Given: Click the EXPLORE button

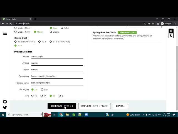Looking at the screenshot, I should coord(95,106).
